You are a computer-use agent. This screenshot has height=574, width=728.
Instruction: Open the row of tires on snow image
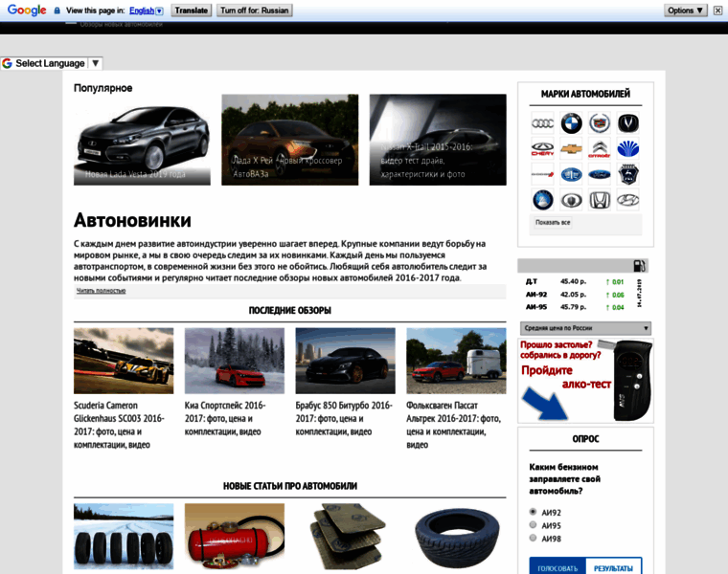click(x=124, y=537)
